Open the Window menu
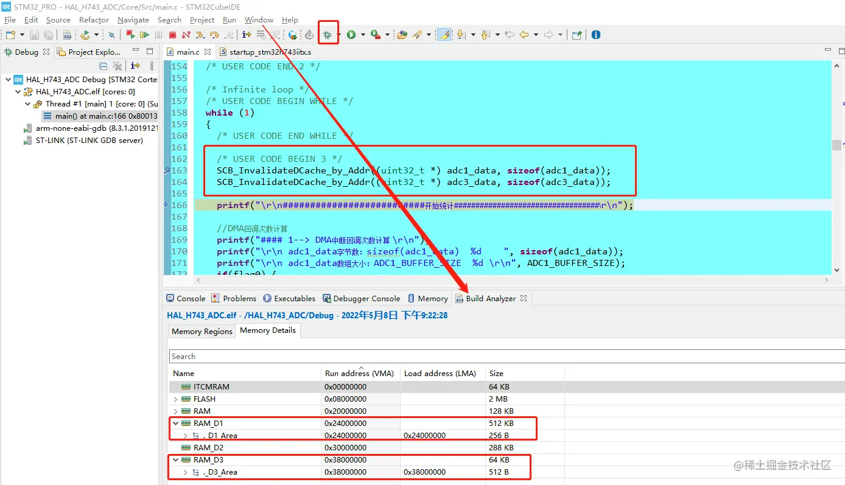845x485 pixels. click(x=259, y=20)
